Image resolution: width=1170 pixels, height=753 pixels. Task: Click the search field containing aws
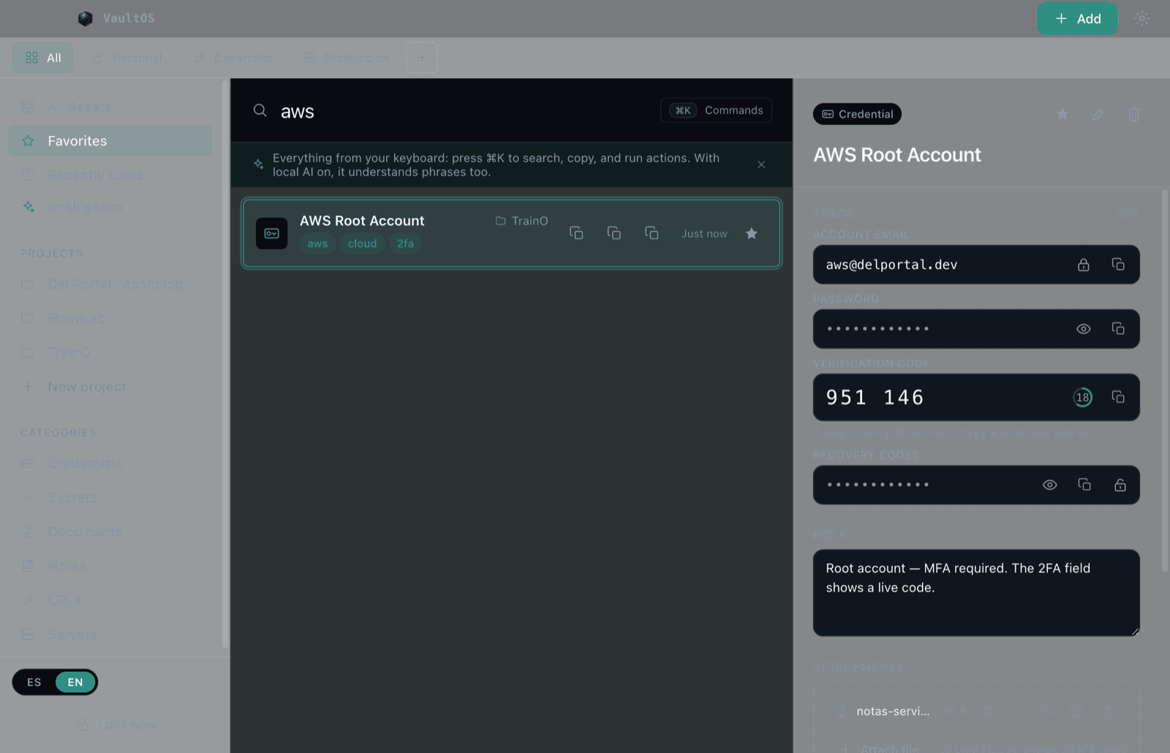click(x=461, y=111)
